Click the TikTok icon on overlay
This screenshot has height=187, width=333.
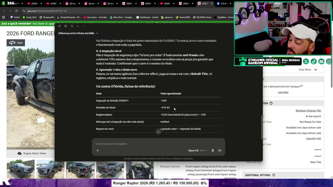point(314,61)
